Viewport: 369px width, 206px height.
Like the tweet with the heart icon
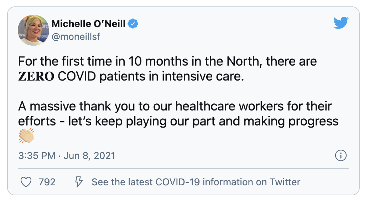[x=26, y=182]
